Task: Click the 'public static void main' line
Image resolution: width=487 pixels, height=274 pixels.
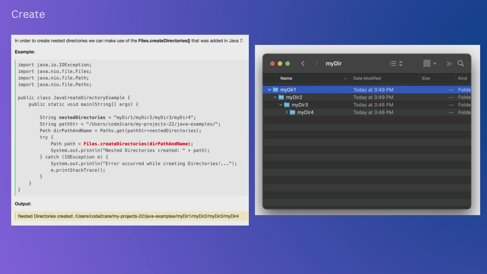Action: point(83,104)
